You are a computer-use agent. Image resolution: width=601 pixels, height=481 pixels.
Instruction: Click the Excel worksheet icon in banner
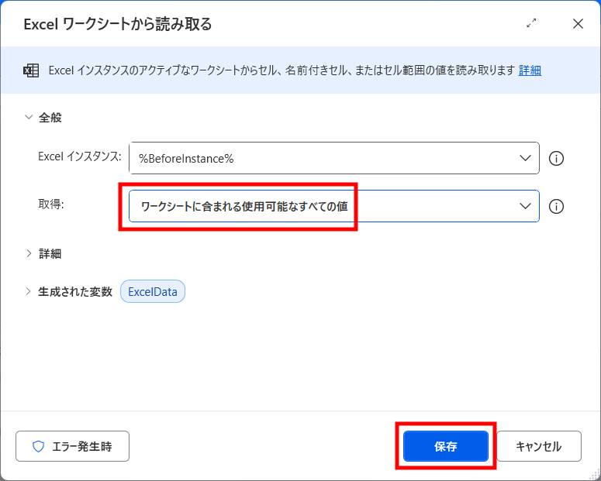(x=31, y=70)
